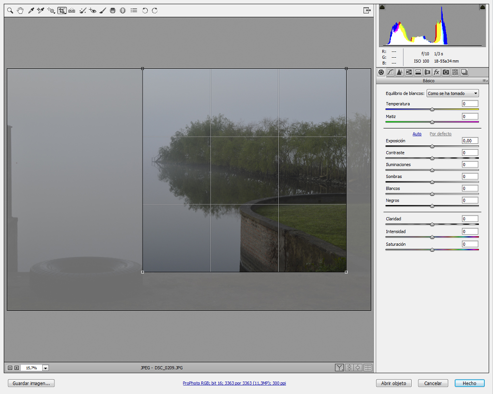Click the Temperatura slider handle

point(432,109)
